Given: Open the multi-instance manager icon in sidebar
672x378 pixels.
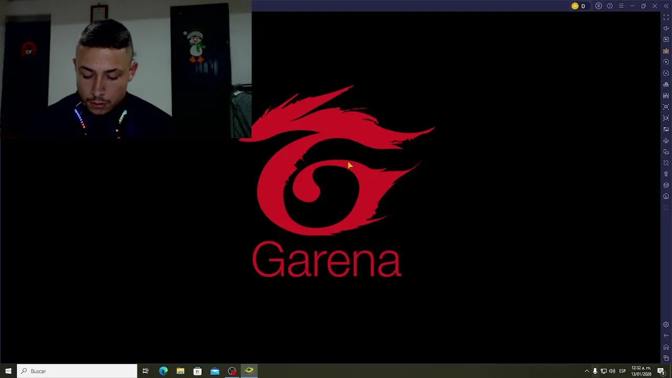Looking at the screenshot, I should 666,85.
